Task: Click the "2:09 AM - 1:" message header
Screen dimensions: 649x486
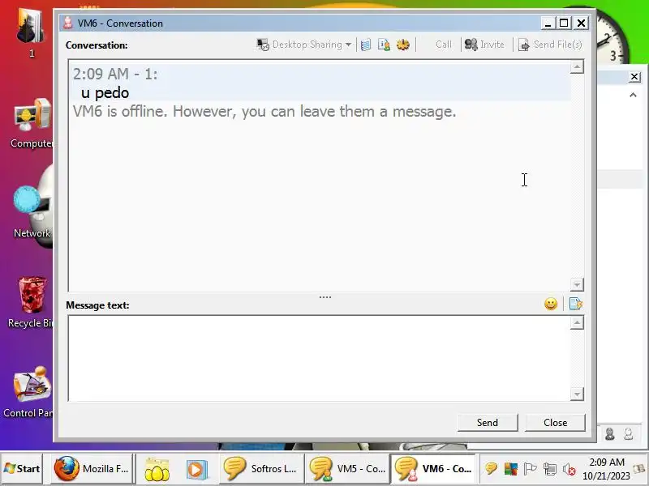Action: coord(115,75)
